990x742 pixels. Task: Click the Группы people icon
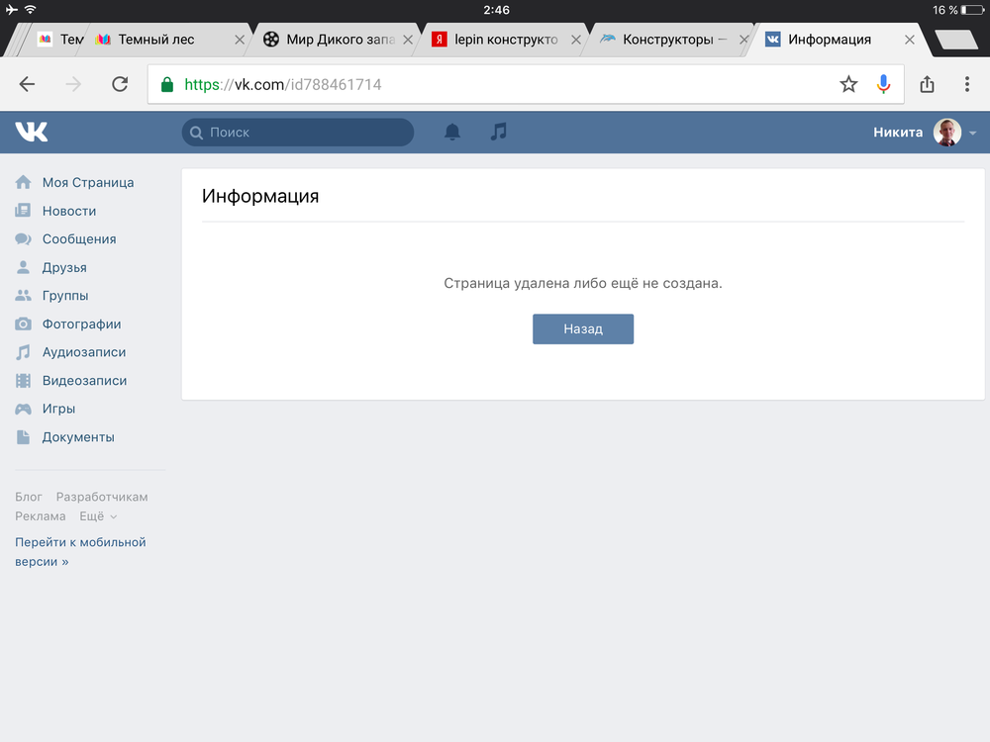(x=24, y=295)
